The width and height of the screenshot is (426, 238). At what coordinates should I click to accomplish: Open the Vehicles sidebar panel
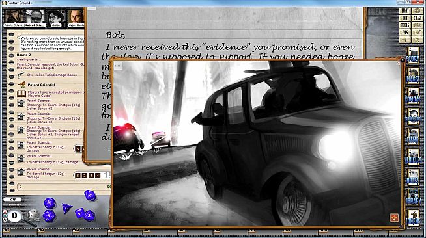point(413,157)
